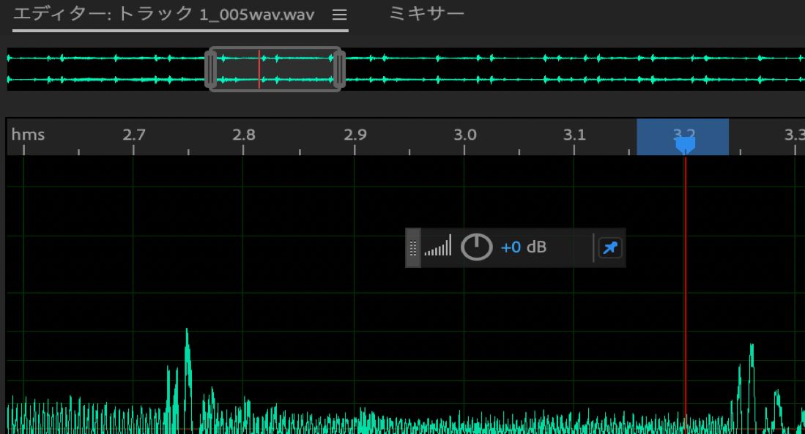Screen dimensions: 805x434
Task: Click the 3.0 mark on time ruler
Action: (x=464, y=135)
